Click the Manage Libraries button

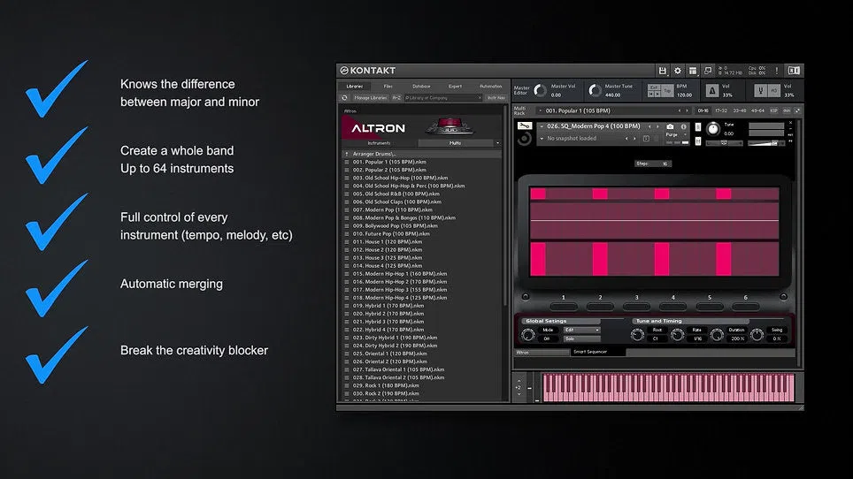(x=370, y=98)
